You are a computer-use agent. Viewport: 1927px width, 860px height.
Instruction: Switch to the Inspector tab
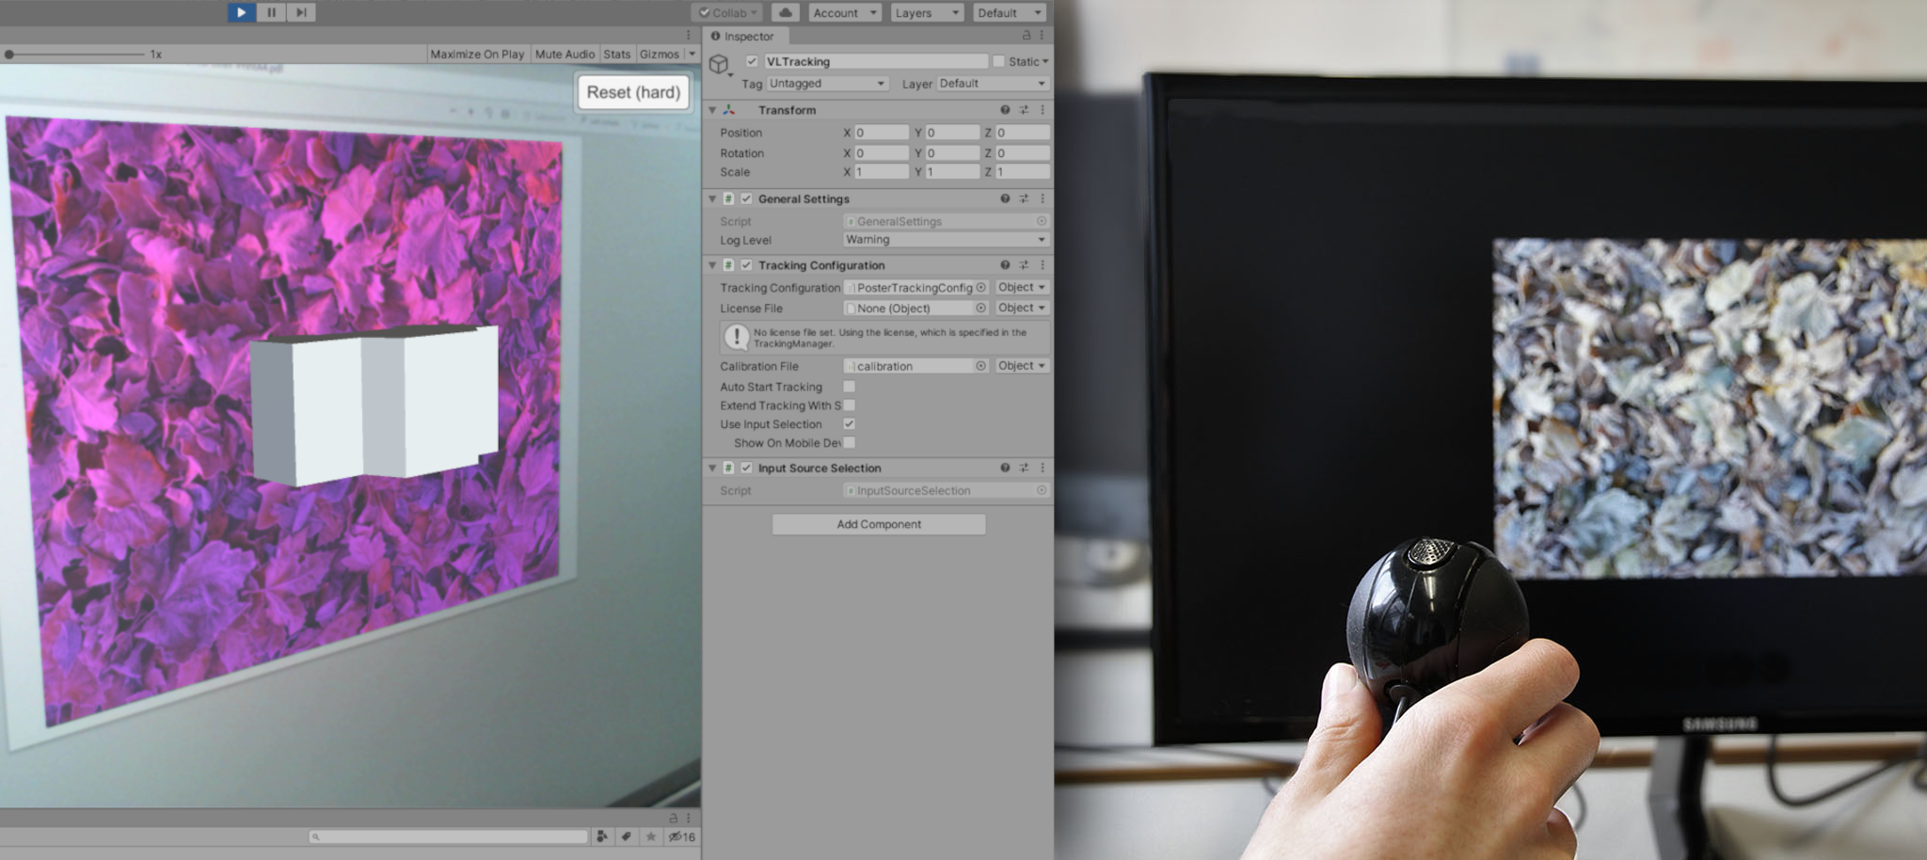coord(742,37)
